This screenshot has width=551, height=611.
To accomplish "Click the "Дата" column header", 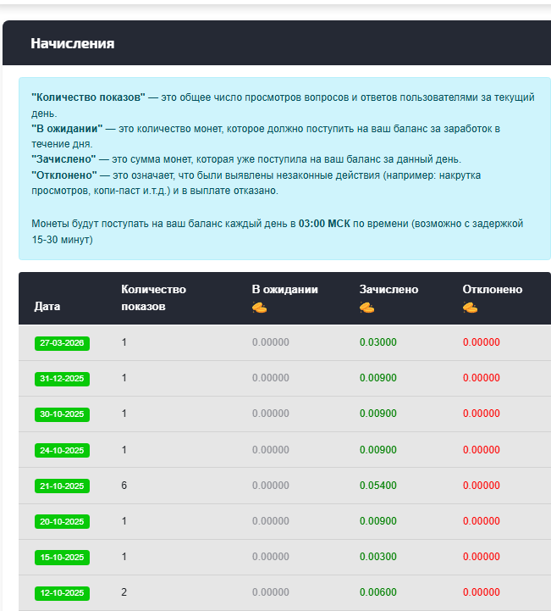I will tap(47, 307).
